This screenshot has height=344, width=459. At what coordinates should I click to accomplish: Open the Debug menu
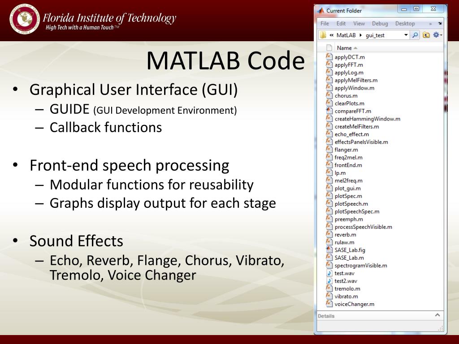[x=380, y=23]
